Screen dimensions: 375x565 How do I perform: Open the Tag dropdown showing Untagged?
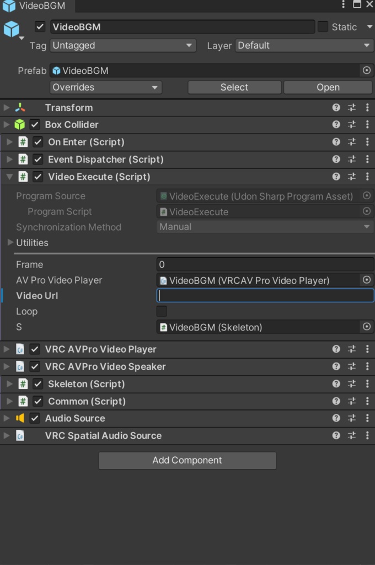(x=123, y=45)
